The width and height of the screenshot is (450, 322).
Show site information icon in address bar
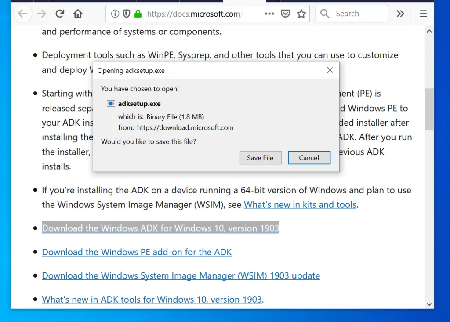pyautogui.click(x=115, y=14)
